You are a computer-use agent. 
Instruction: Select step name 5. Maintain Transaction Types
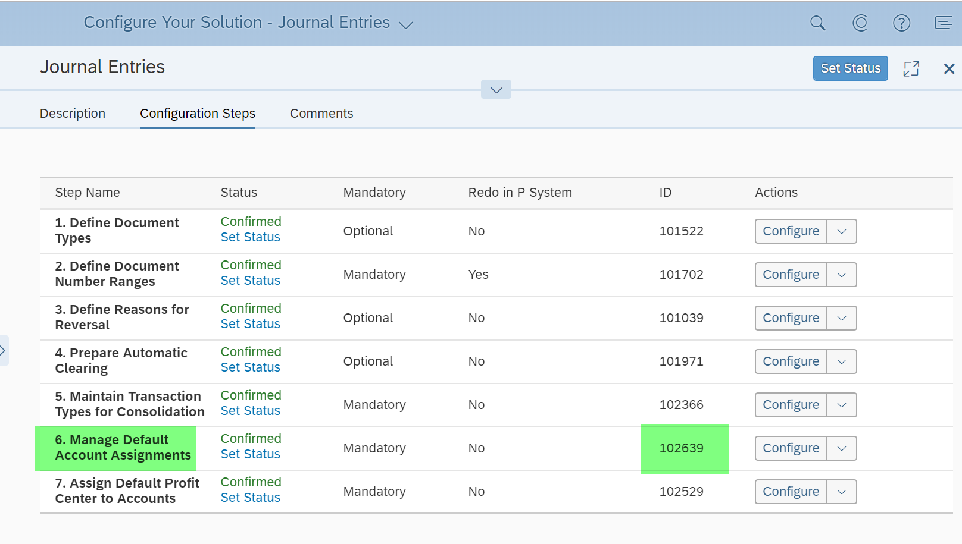tap(130, 404)
